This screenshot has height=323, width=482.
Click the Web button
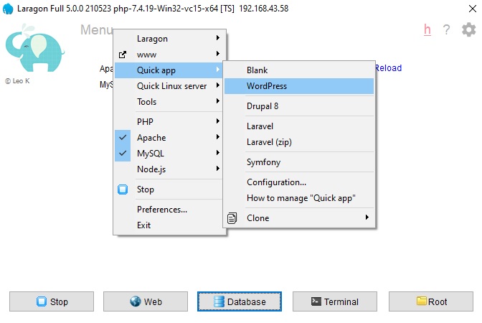coord(146,301)
